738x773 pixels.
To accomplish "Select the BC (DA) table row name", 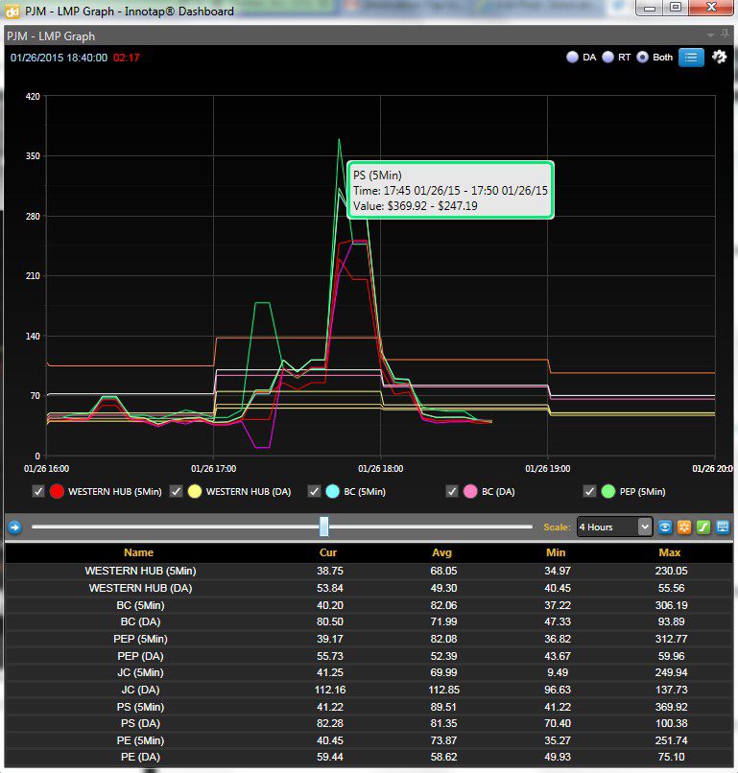I will (141, 622).
